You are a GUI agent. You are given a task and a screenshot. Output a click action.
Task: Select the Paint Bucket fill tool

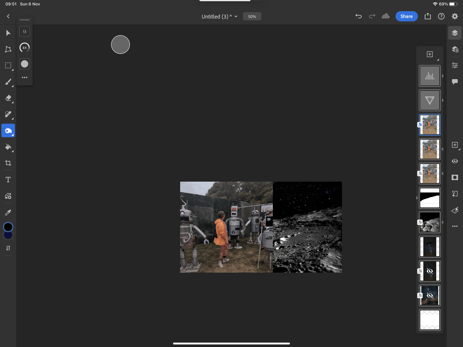point(8,147)
